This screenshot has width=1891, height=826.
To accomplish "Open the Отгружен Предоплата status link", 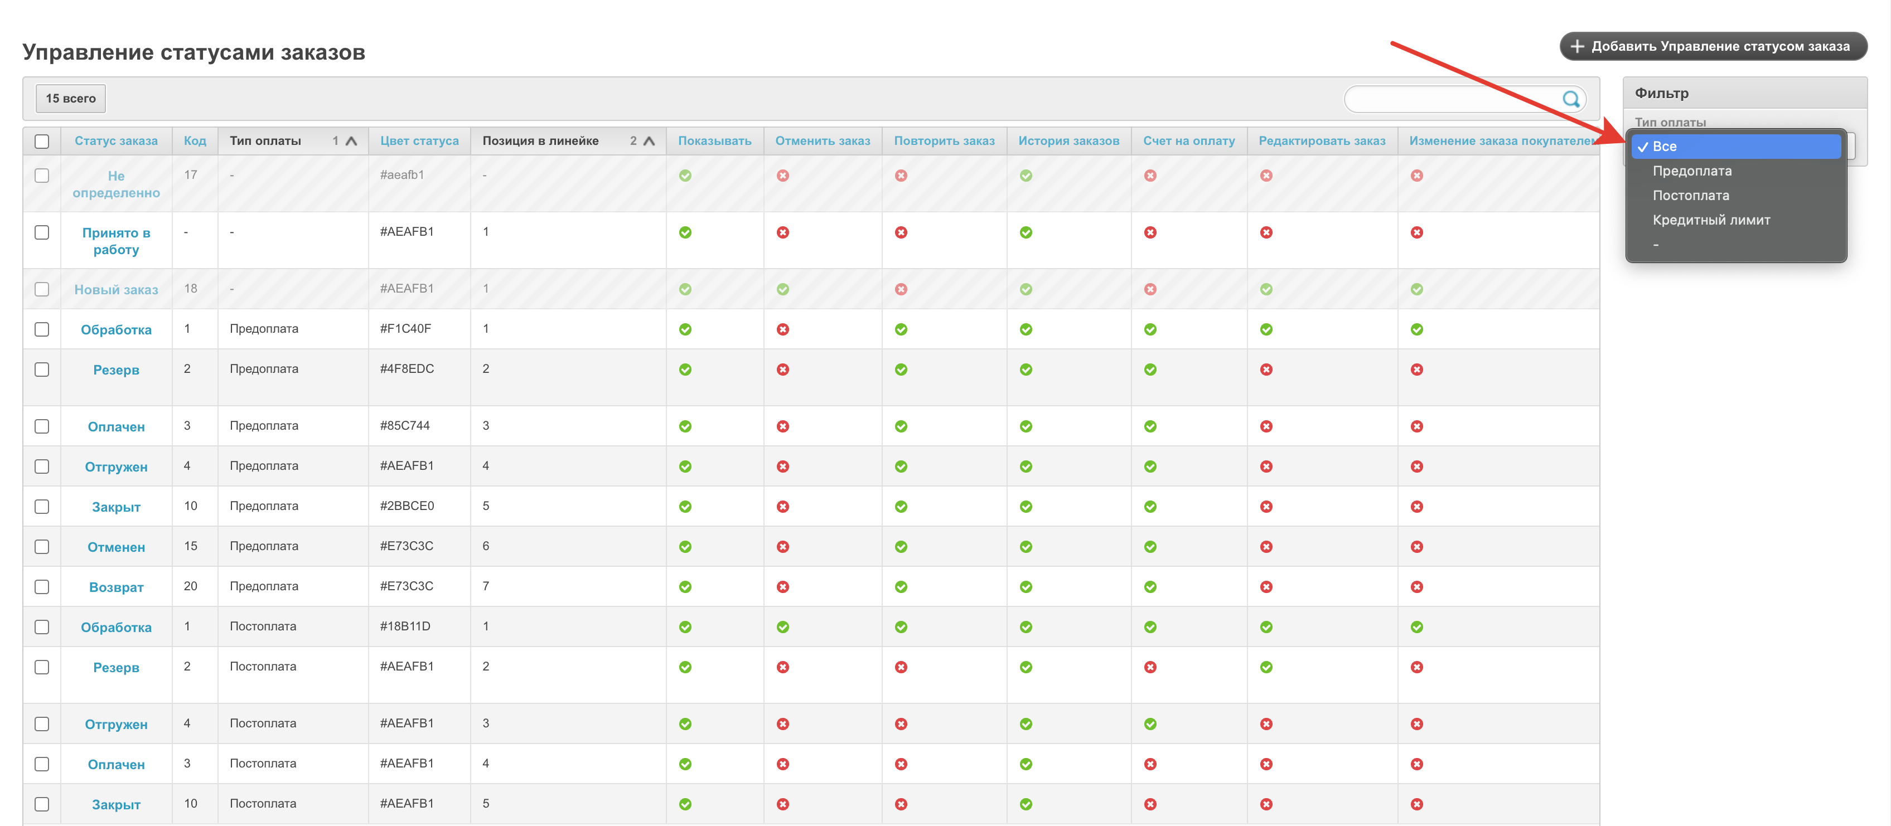I will click(x=116, y=467).
